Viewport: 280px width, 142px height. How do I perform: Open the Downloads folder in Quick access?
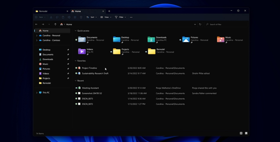click(151, 39)
